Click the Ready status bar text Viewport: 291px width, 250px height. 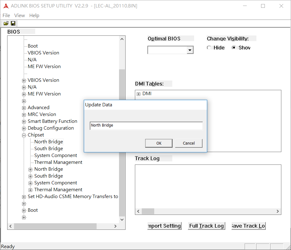(8, 247)
